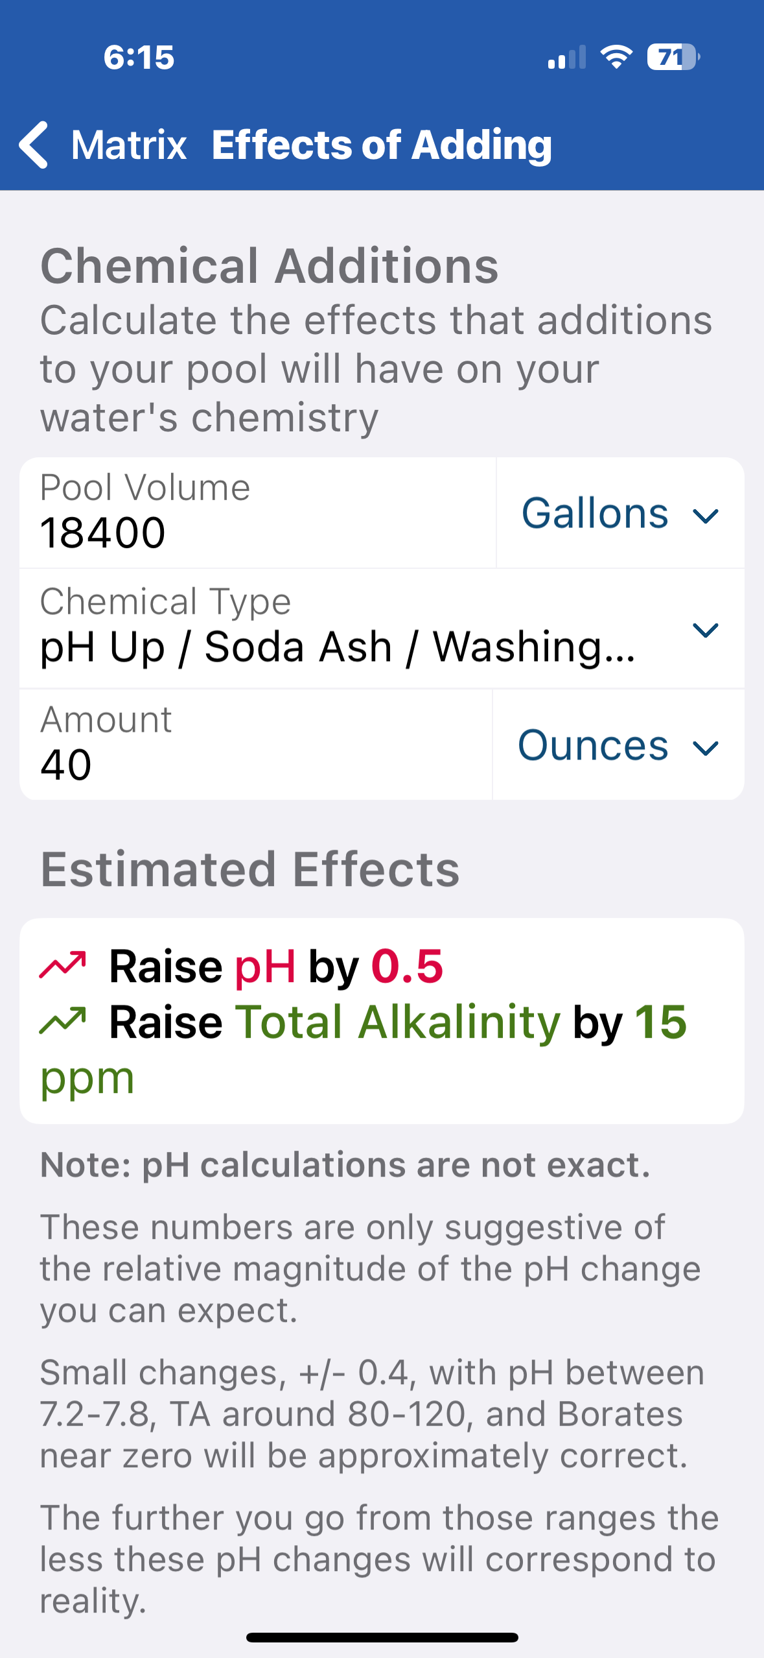The height and width of the screenshot is (1658, 764).
Task: Tap the Estimated Effects heading
Action: [250, 869]
